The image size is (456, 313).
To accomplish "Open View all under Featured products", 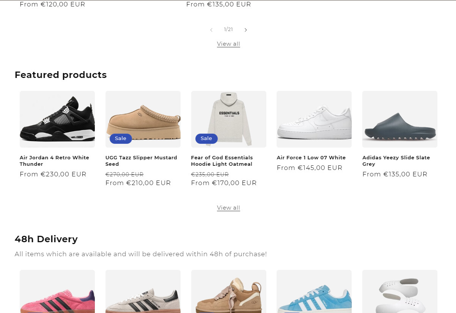I will tap(228, 208).
